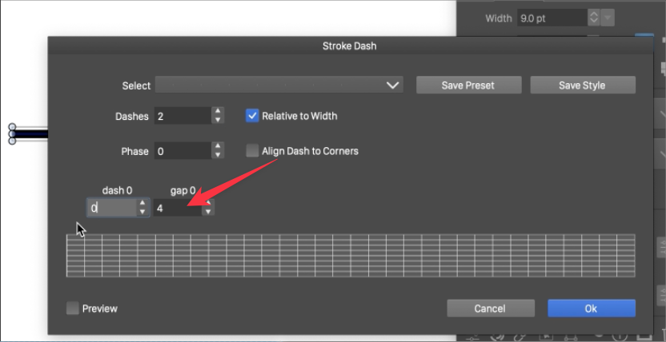The width and height of the screenshot is (666, 342).
Task: Click the stroke Width 9.0 pt field
Action: click(x=551, y=18)
